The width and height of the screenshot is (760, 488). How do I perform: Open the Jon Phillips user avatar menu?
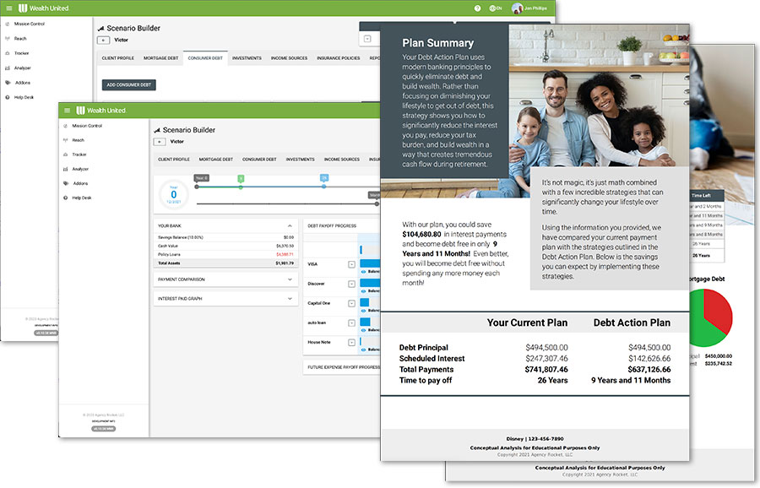click(529, 8)
